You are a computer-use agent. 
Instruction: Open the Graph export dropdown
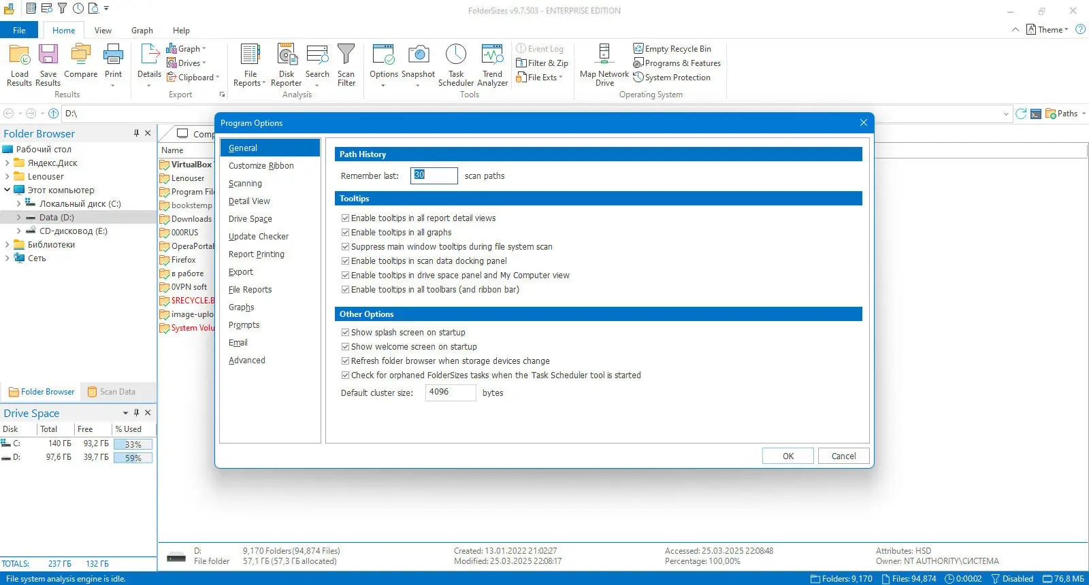click(x=186, y=49)
